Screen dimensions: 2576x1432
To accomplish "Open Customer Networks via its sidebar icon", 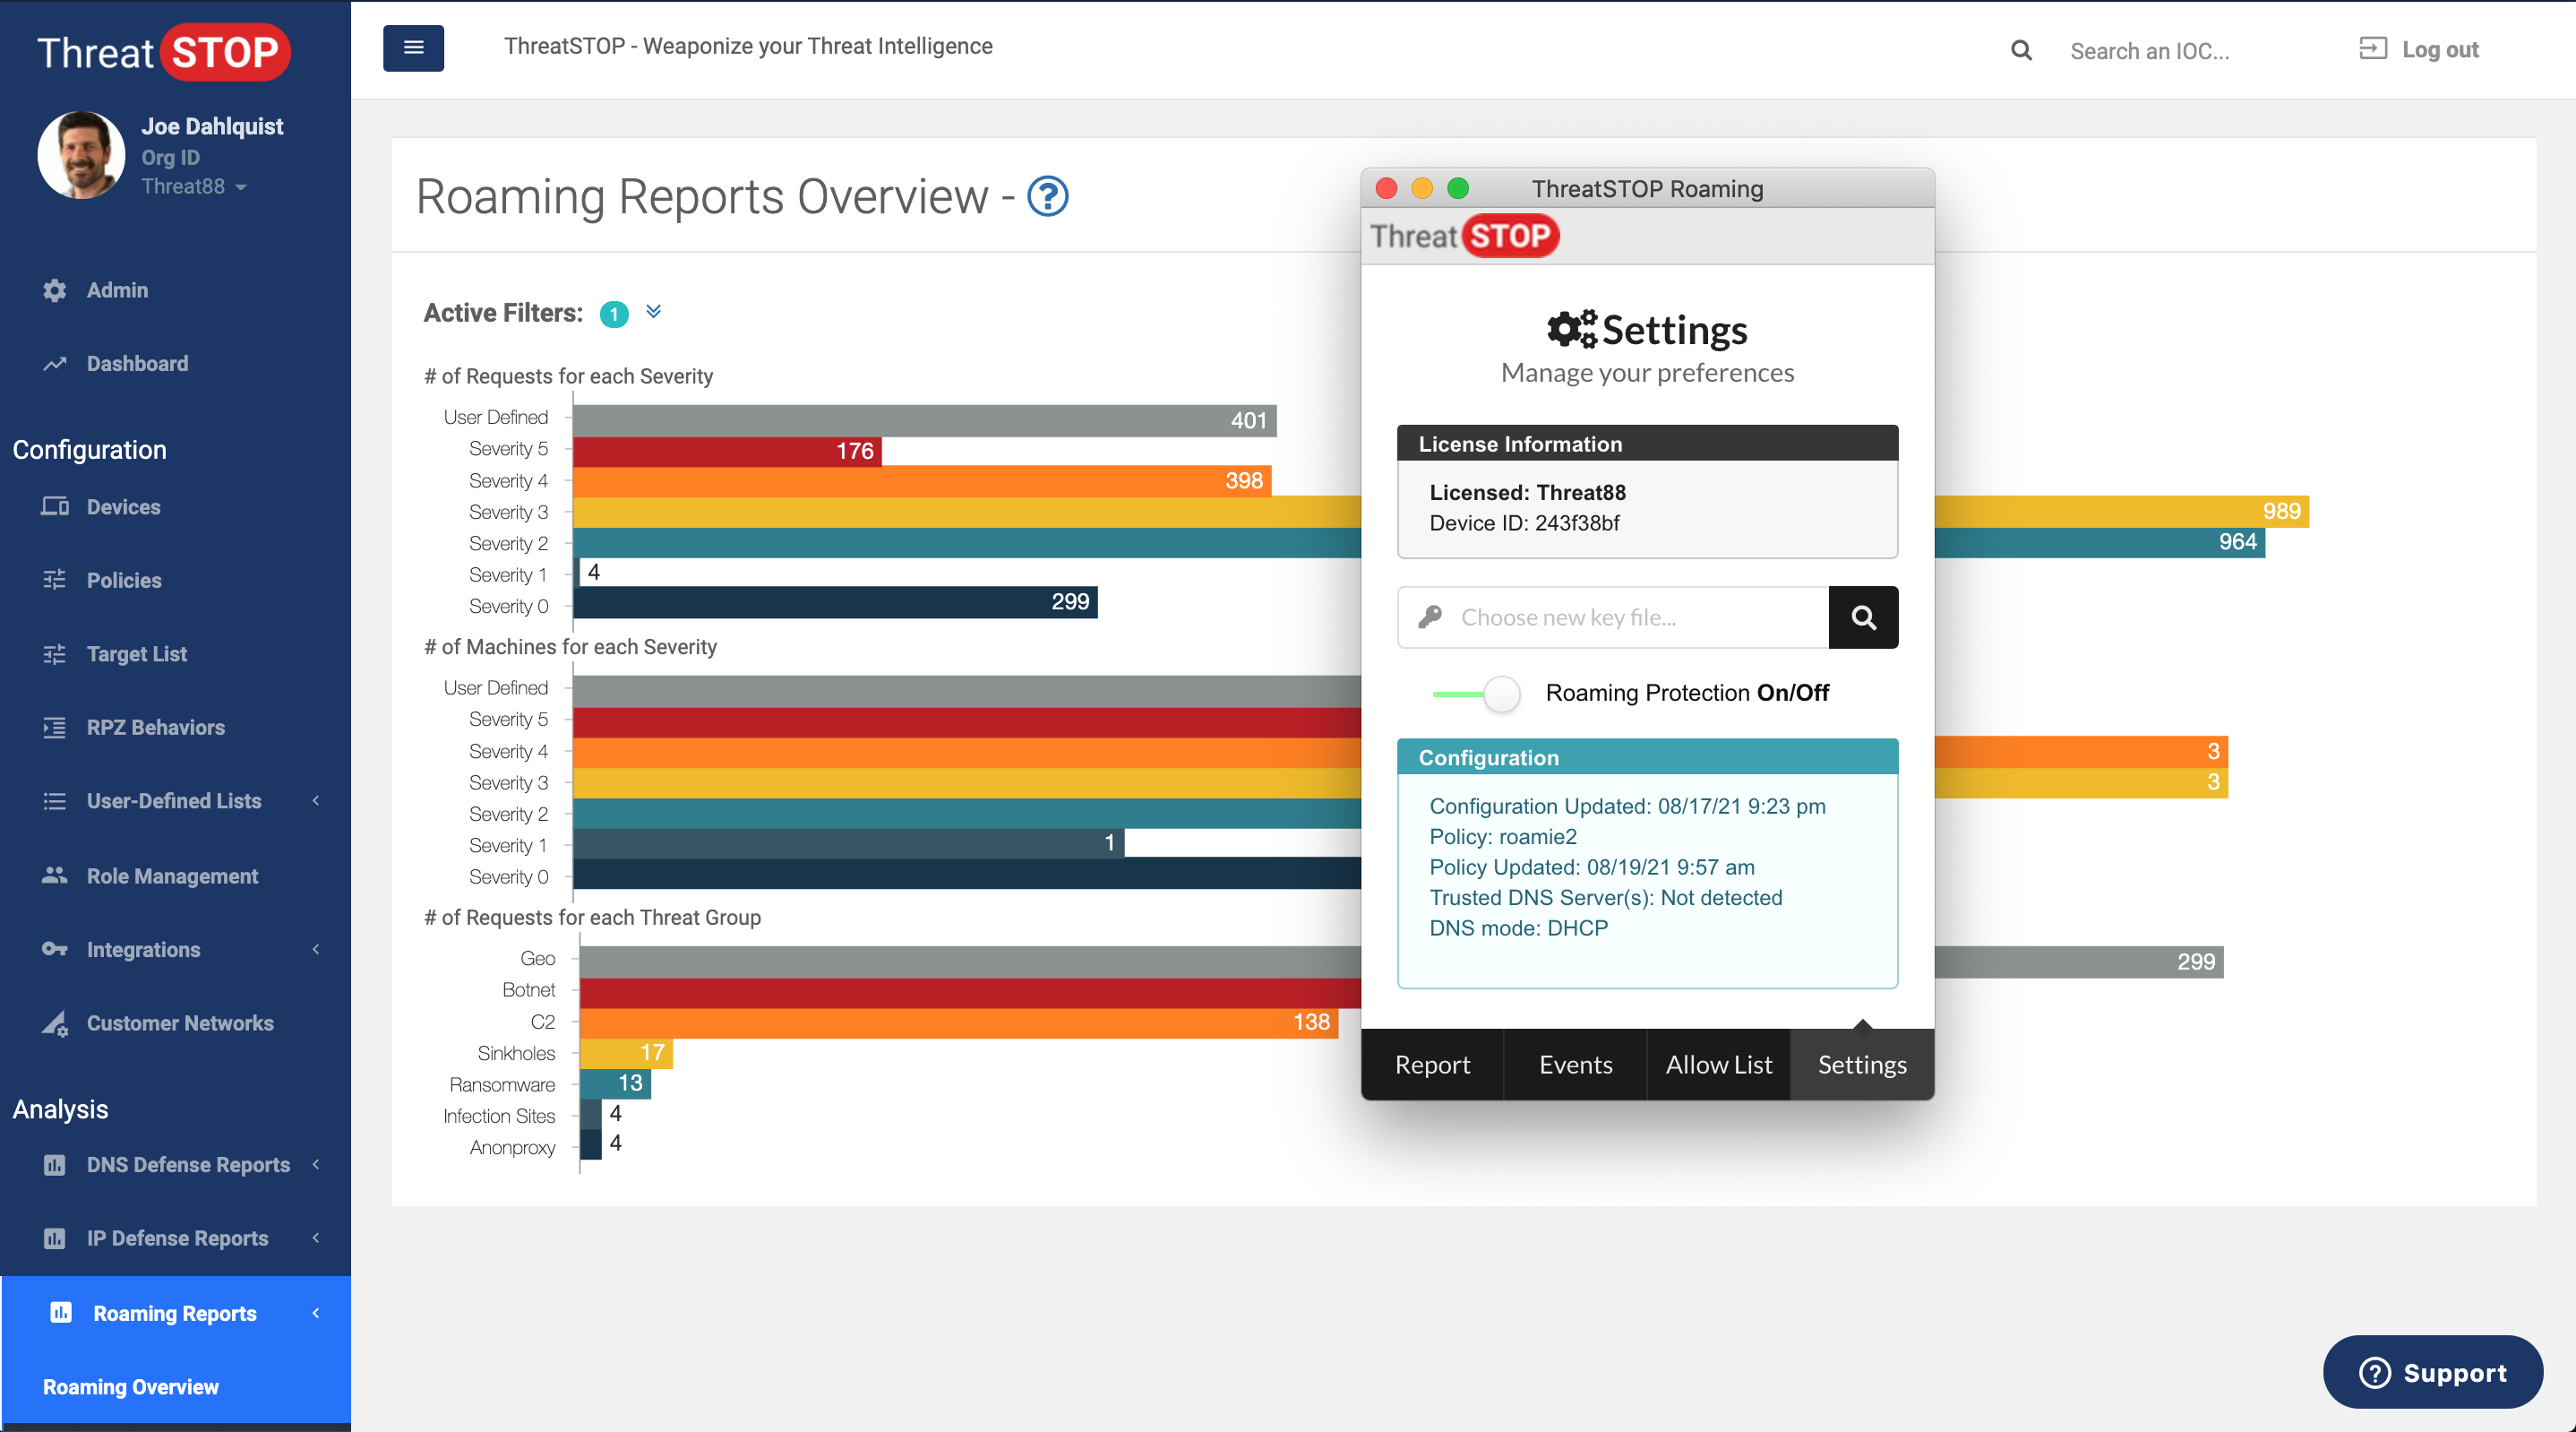I will click(55, 1023).
